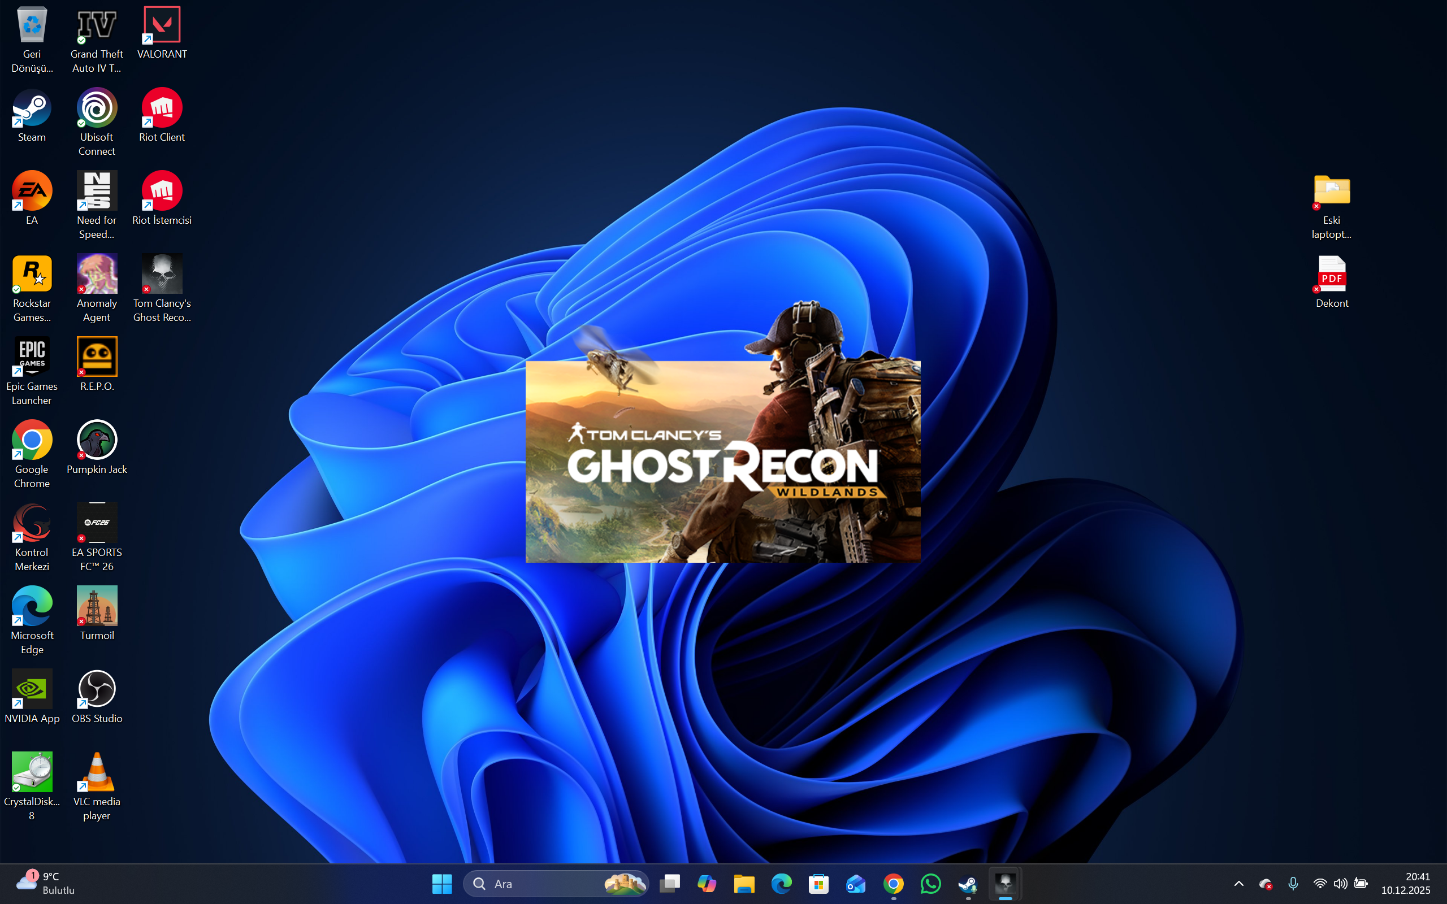Select Kontrol Merkezi desktop shortcut
Viewport: 1447px width, 904px height.
coord(32,538)
